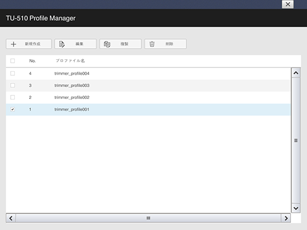
Task: Select the trimmer_profile001 name text
Action: 72,109
